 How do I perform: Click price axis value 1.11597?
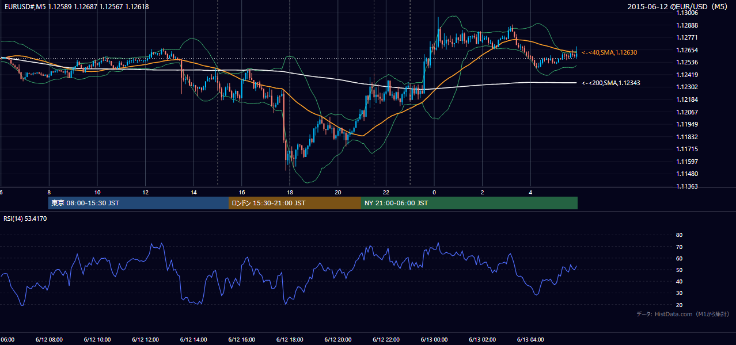[x=686, y=162]
